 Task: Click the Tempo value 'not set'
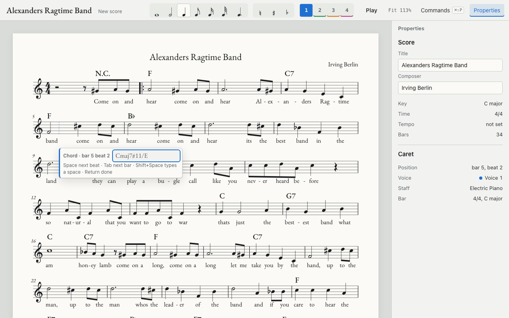[494, 124]
